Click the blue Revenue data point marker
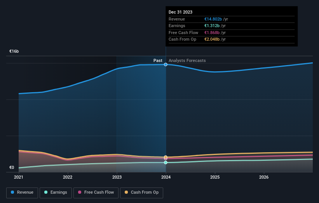Screen dimensions: 319x203 point(166,64)
